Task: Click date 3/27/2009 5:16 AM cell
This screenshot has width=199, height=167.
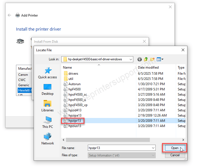Action: click(152, 95)
